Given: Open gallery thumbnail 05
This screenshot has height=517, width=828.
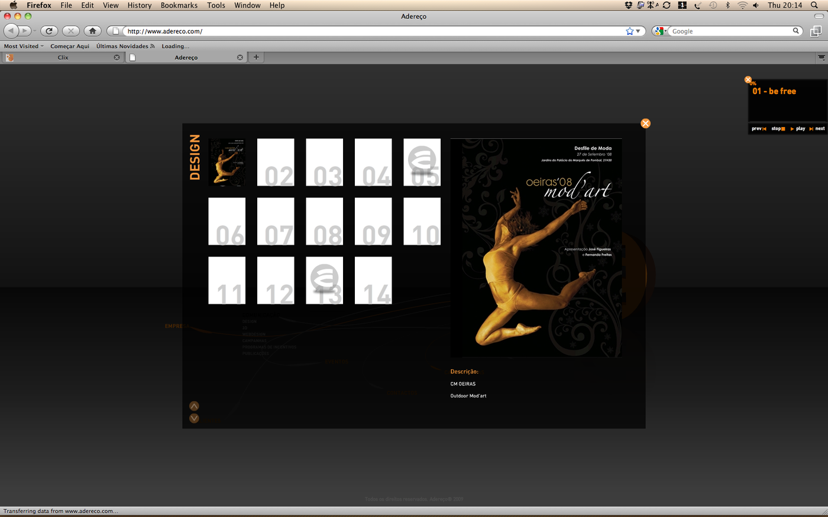Looking at the screenshot, I should (422, 162).
